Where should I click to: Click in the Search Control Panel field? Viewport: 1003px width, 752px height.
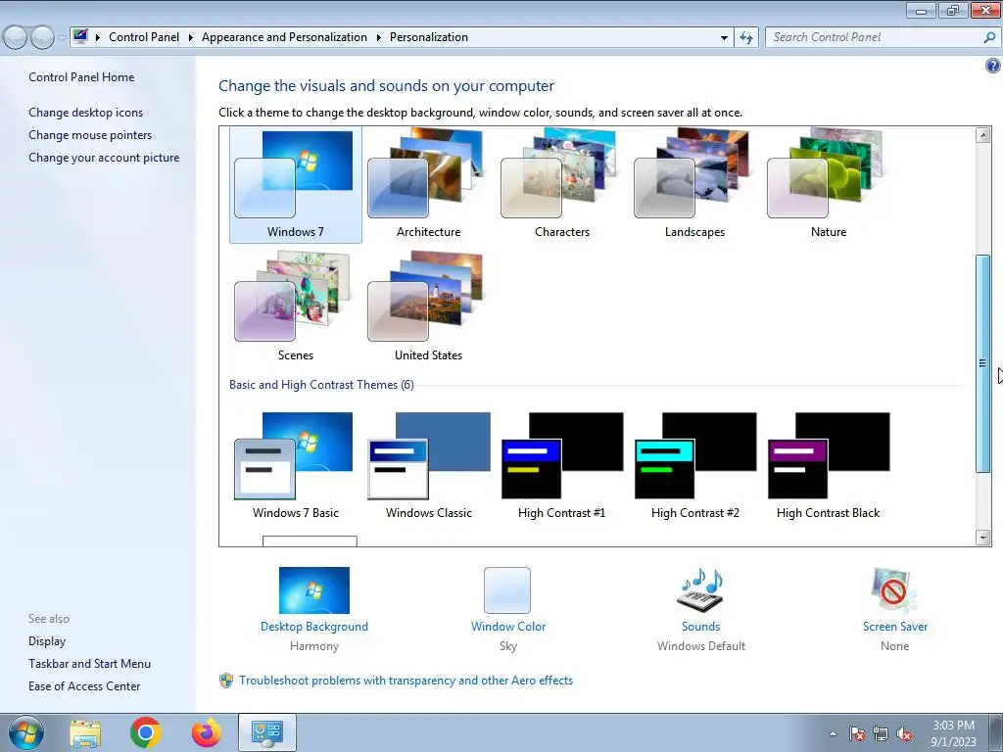(x=875, y=38)
